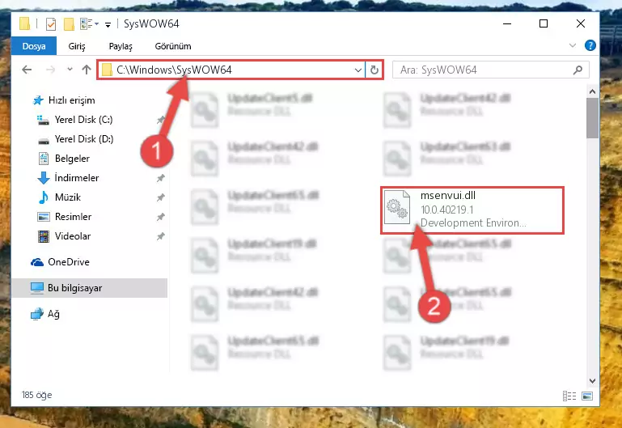Image resolution: width=622 pixels, height=428 pixels.
Task: Switch to details view in the status bar
Action: coord(569,396)
